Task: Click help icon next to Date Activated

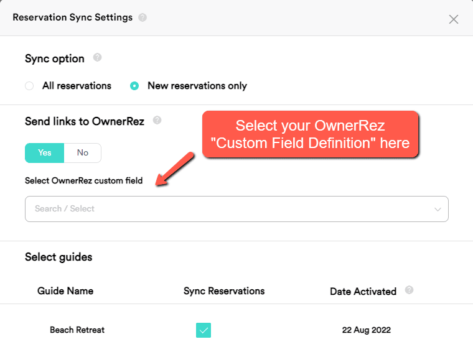Action: pos(409,290)
